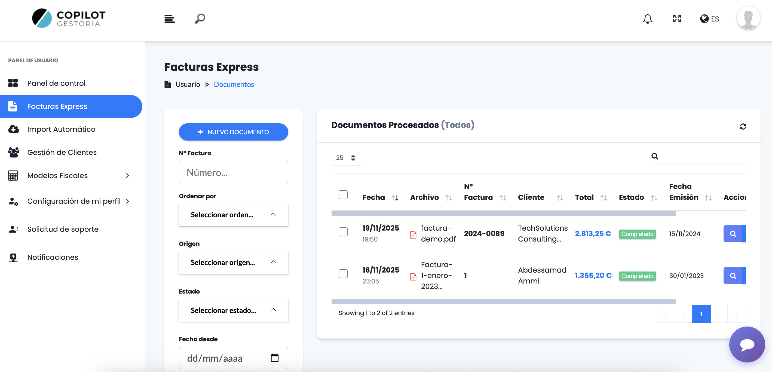Go to Gestión de Clientes
The width and height of the screenshot is (772, 372).
(62, 152)
